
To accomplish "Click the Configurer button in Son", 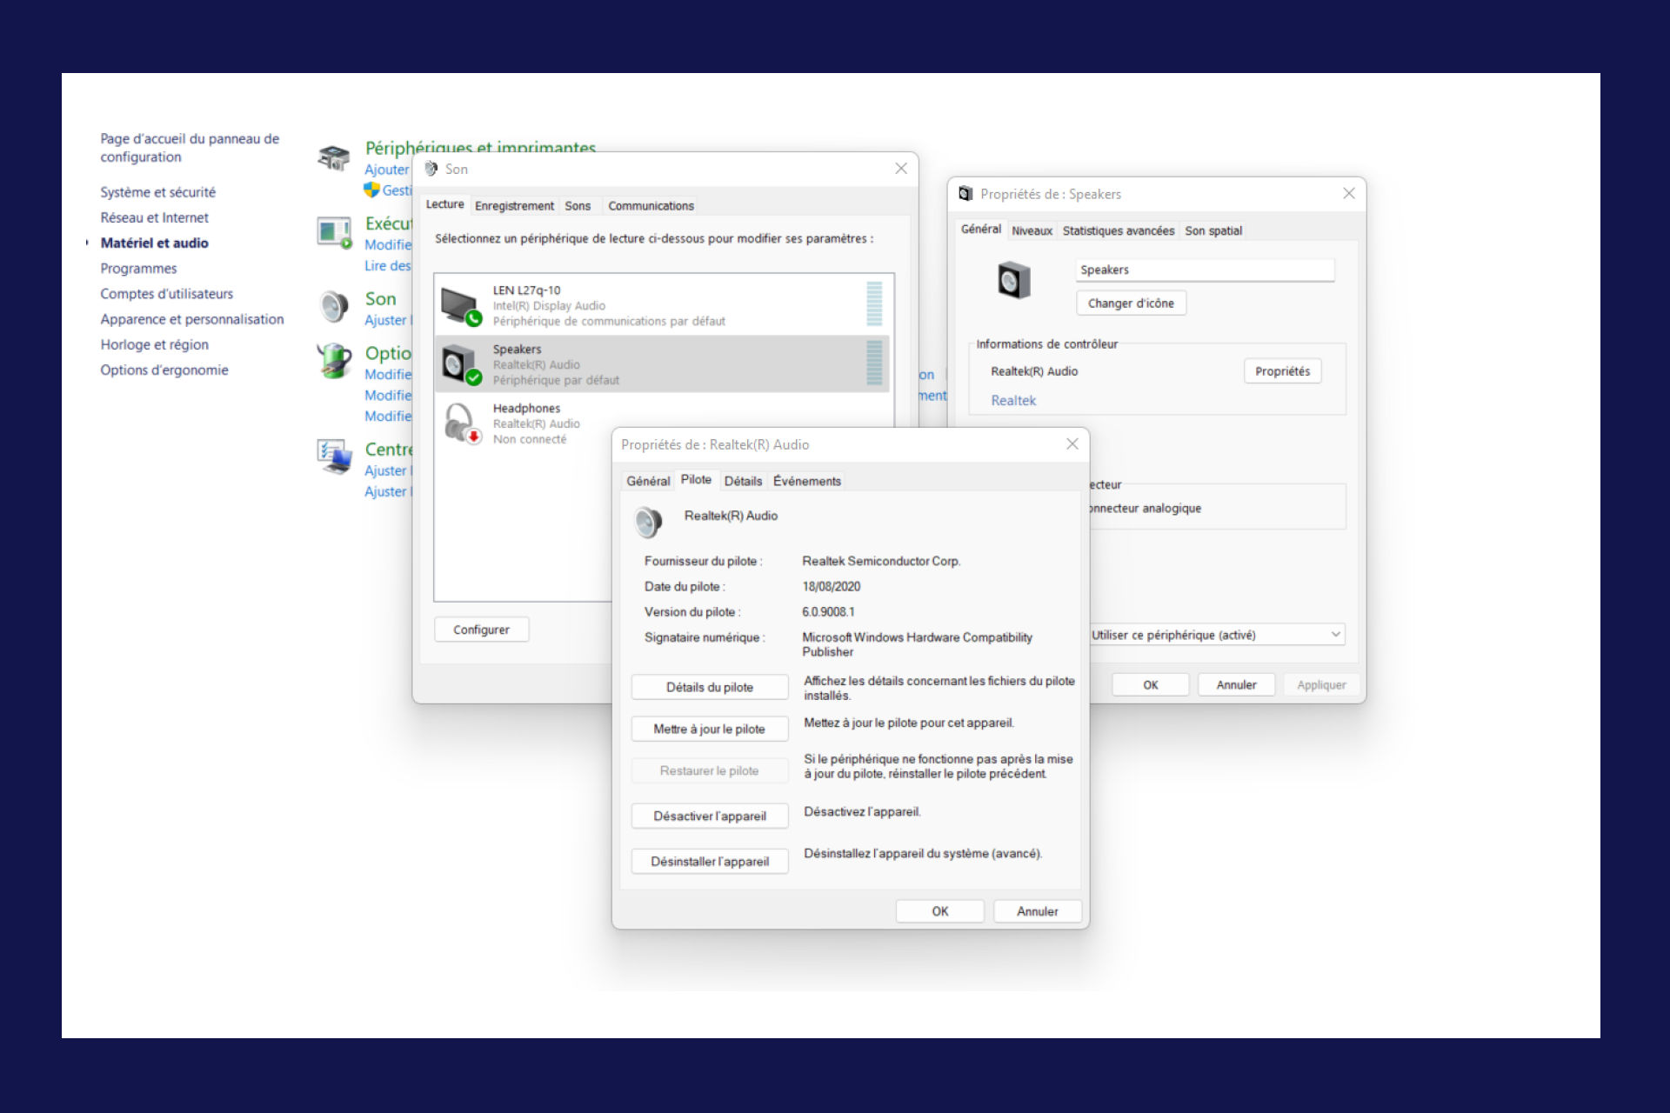I will 481,629.
